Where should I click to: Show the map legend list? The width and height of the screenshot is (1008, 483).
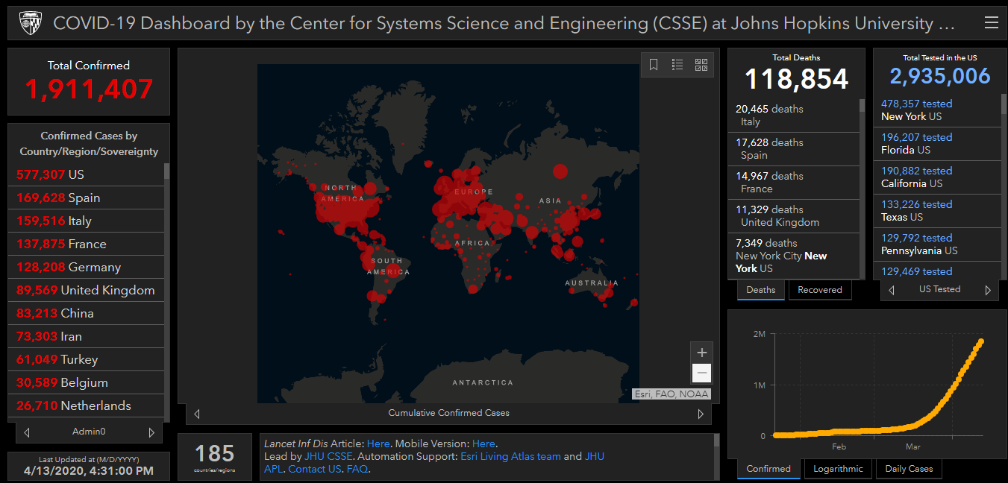(677, 65)
